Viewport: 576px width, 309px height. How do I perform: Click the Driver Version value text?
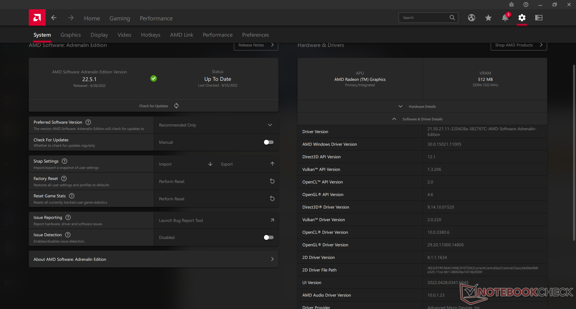click(482, 131)
